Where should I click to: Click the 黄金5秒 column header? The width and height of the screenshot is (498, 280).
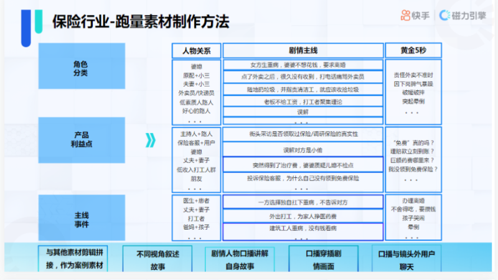click(x=413, y=50)
